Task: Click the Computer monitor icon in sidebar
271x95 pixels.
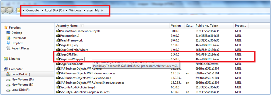Action: pos(6,69)
